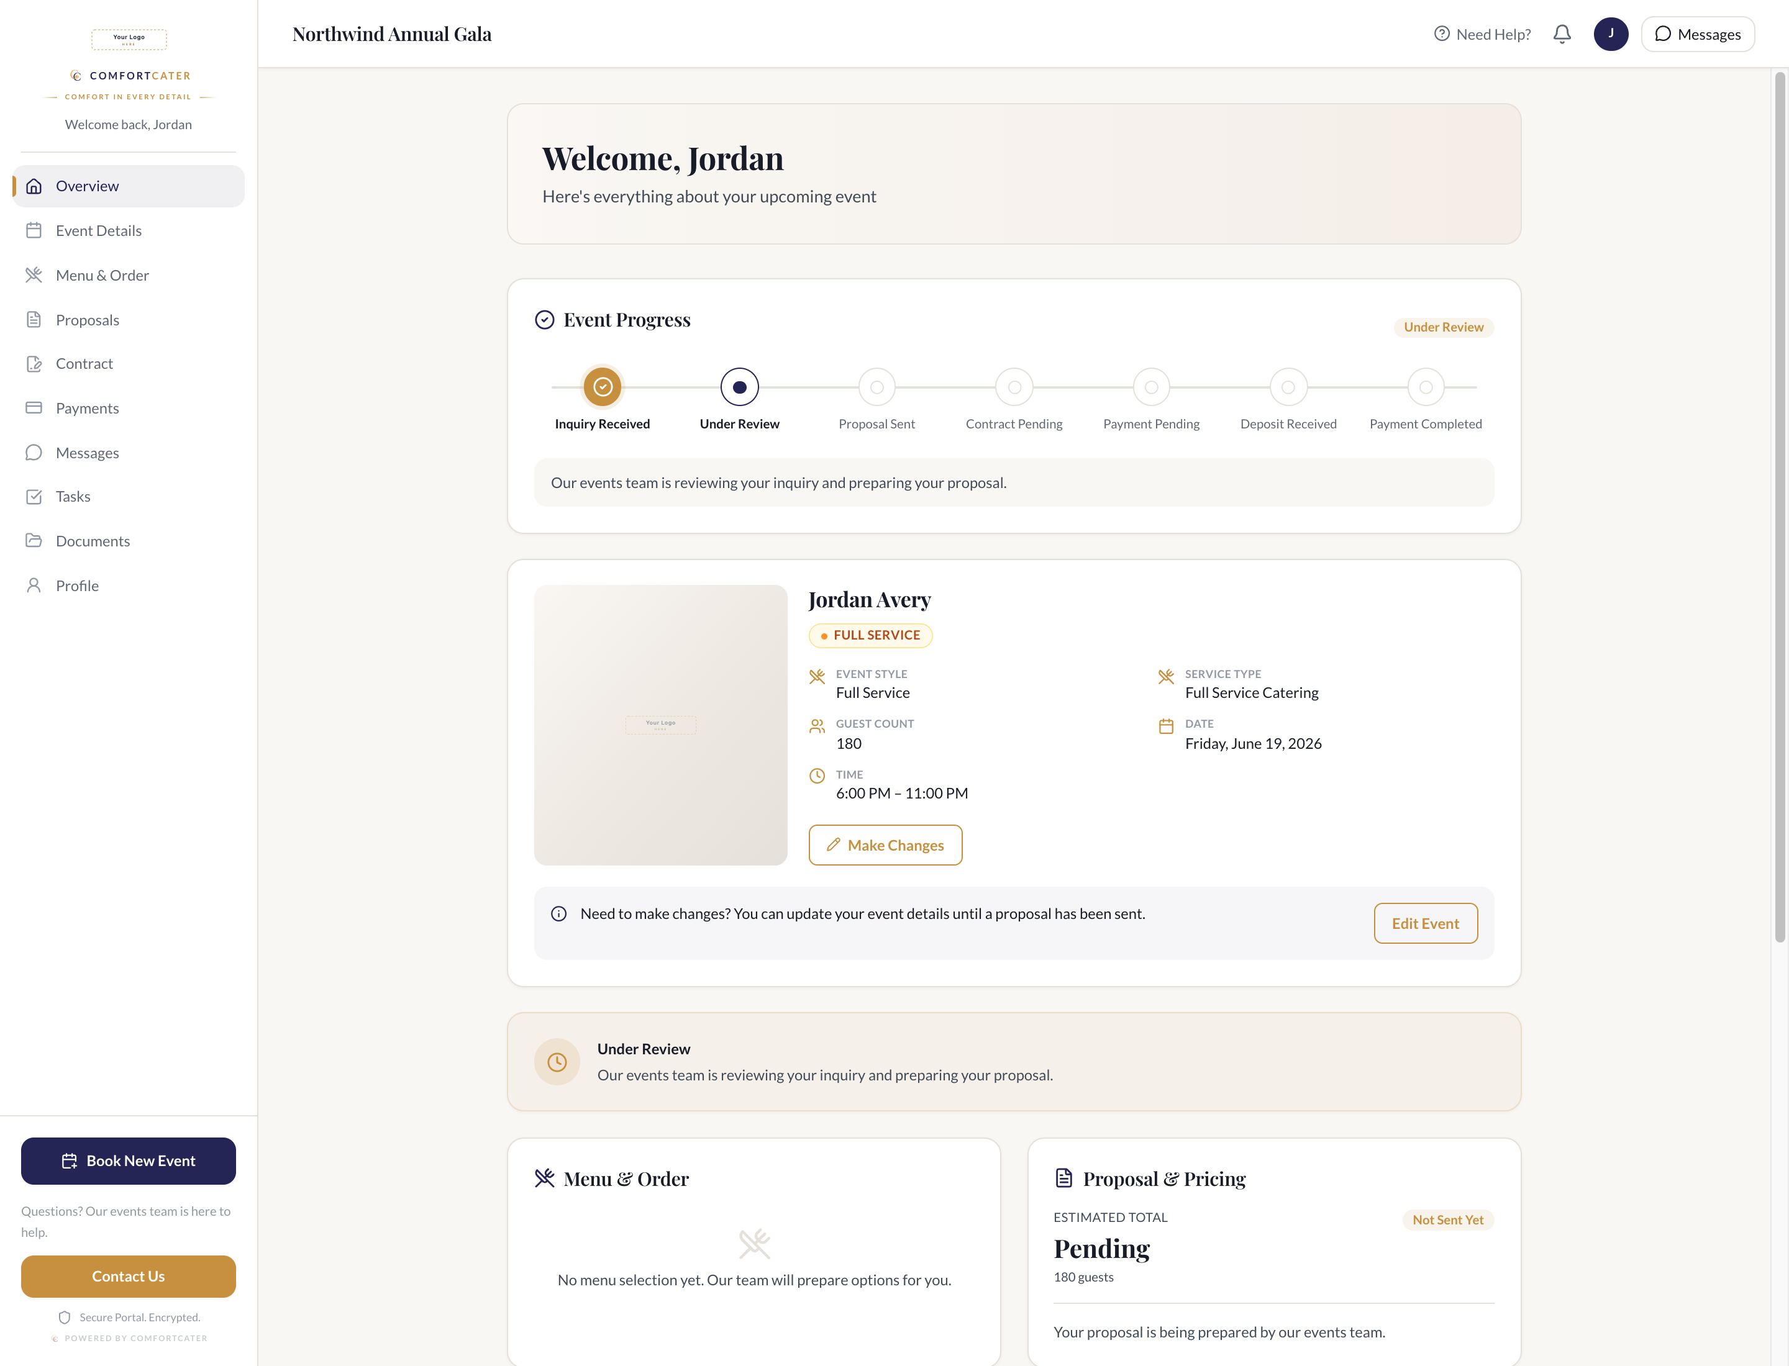Open Tasks in sidebar
This screenshot has width=1789, height=1366.
tap(129, 496)
